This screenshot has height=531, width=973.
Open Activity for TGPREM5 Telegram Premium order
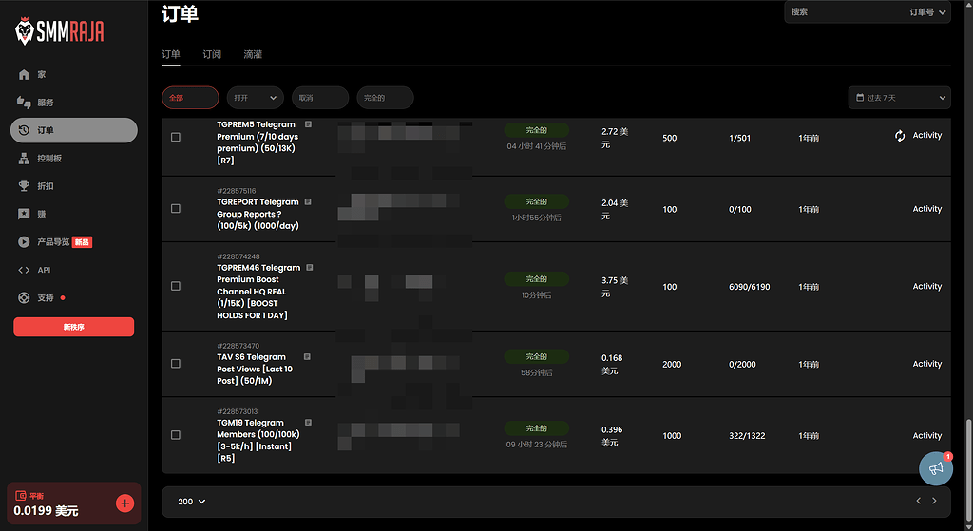(x=927, y=135)
